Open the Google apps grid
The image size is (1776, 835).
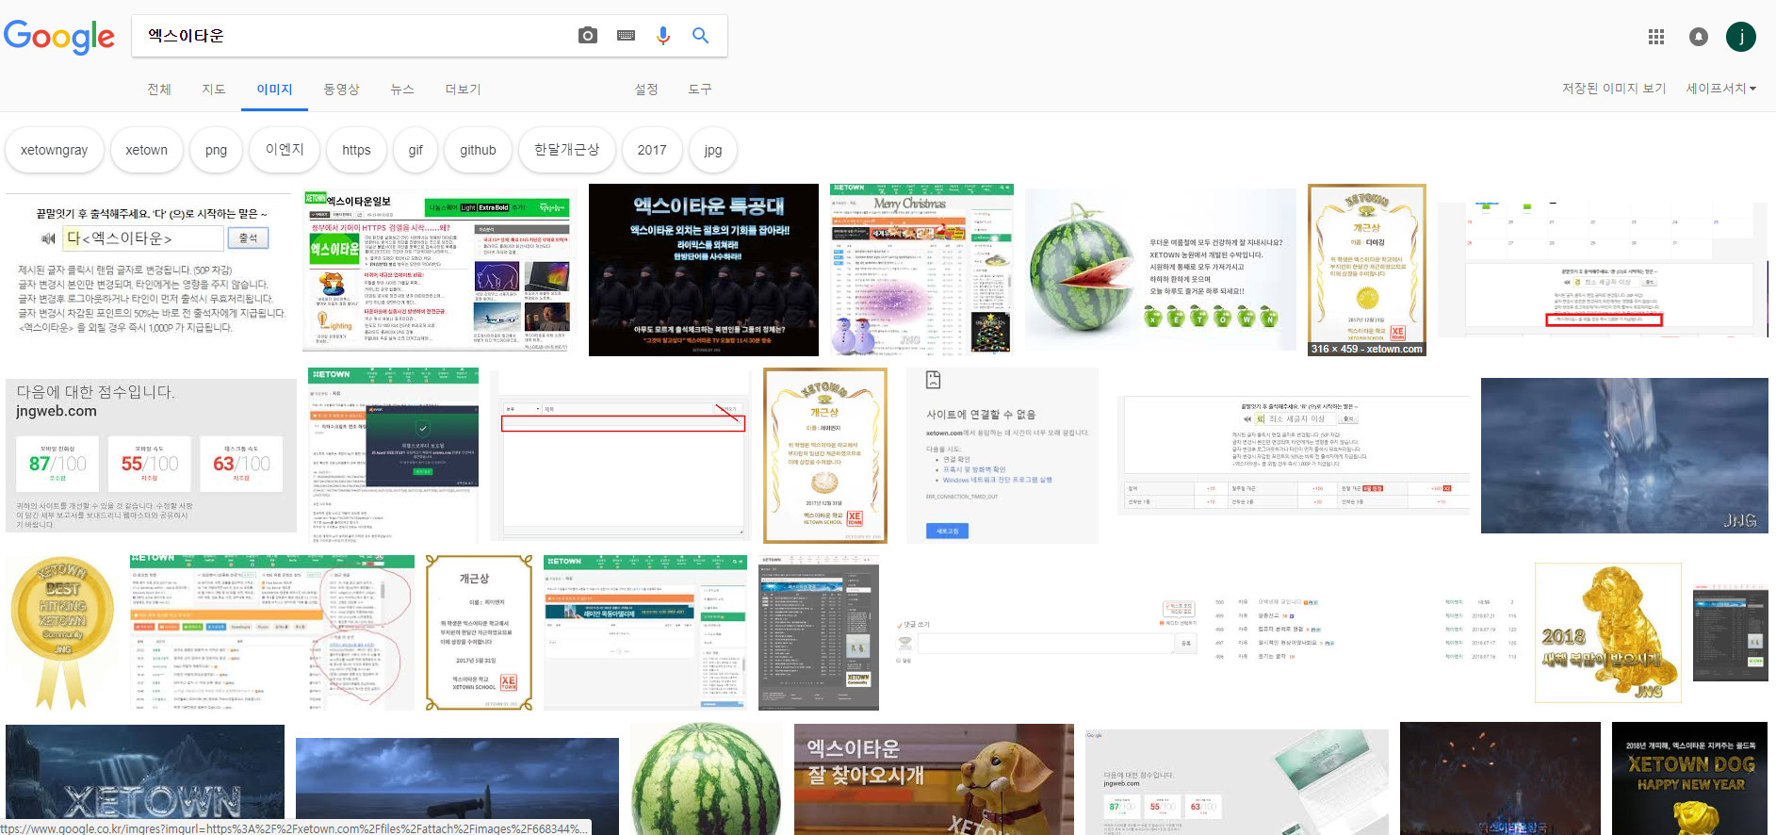point(1656,37)
